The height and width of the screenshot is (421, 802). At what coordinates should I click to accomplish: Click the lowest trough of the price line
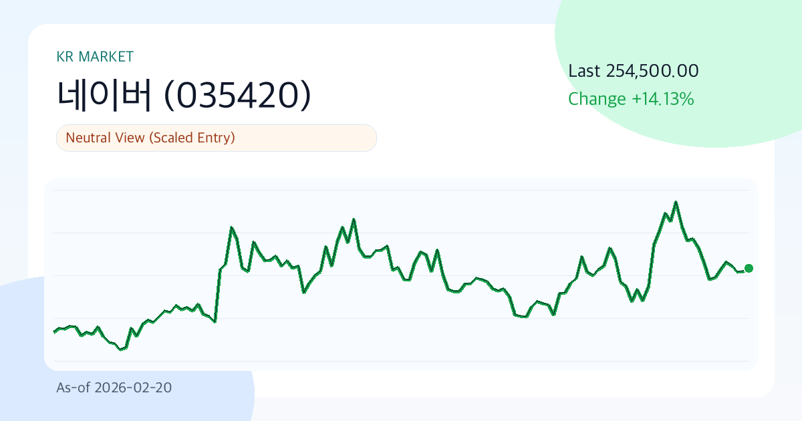121,349
